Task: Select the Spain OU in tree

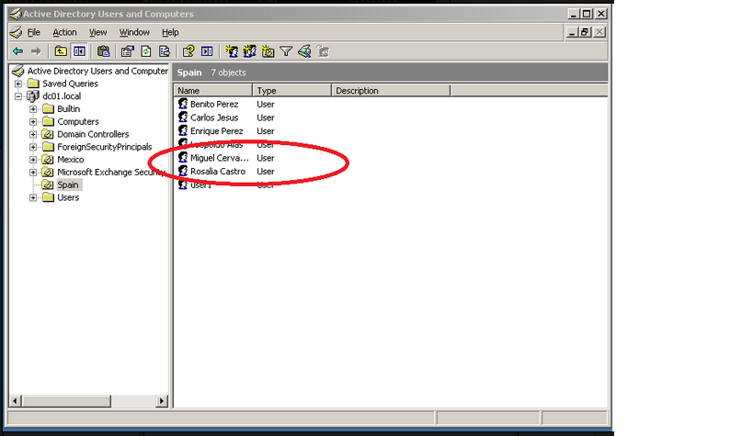Action: [x=68, y=184]
